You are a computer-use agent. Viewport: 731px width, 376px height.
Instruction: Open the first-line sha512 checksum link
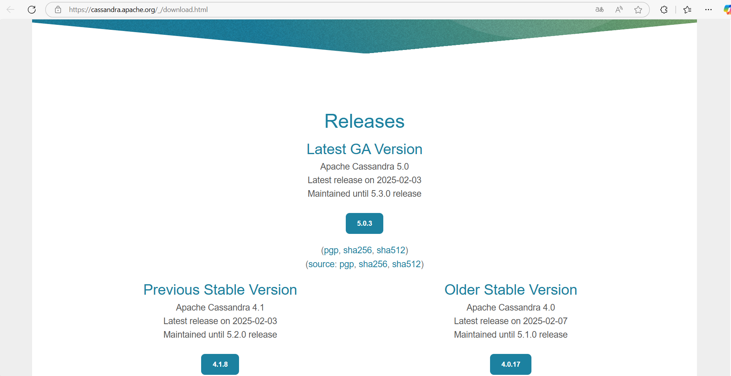[391, 251]
